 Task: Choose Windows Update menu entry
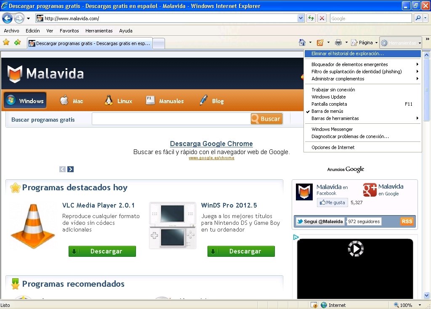362,97
